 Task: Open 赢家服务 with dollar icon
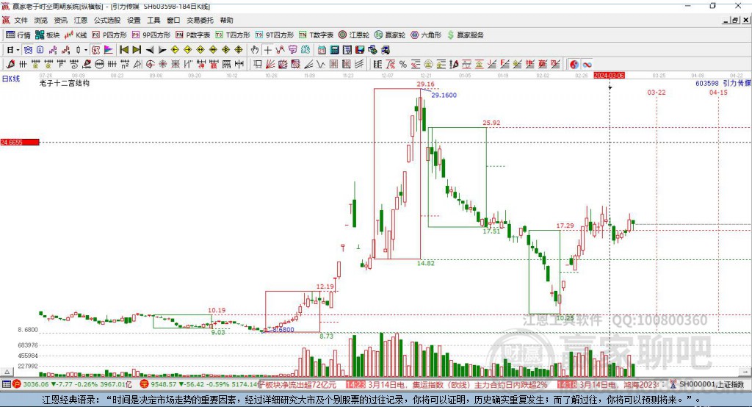click(x=465, y=35)
